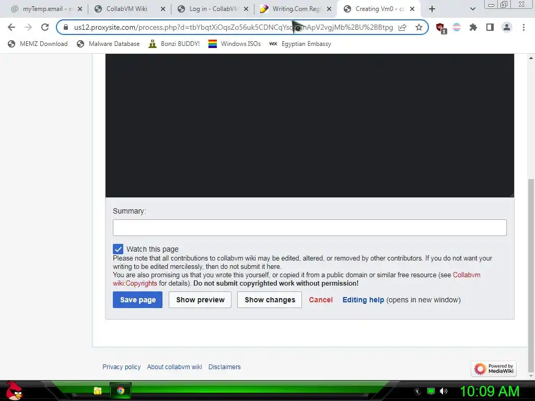The width and height of the screenshot is (535, 401).
Task: Close the myTemp.email tab
Action: pyautogui.click(x=80, y=9)
